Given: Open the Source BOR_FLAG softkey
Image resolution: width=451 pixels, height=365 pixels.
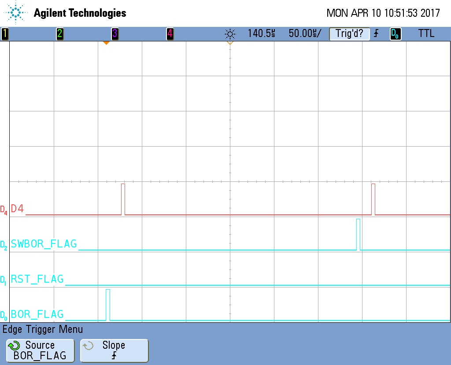Looking at the screenshot, I should click(x=40, y=350).
